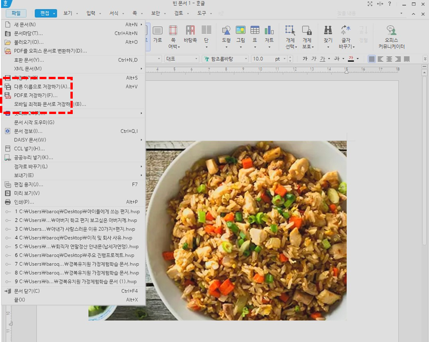The width and height of the screenshot is (429, 342).
Task: Open the pt font size dropdown arrow
Action: (x=284, y=59)
